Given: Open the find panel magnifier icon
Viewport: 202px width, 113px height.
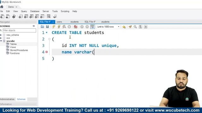Looking at the screenshot, I should 135,27.
